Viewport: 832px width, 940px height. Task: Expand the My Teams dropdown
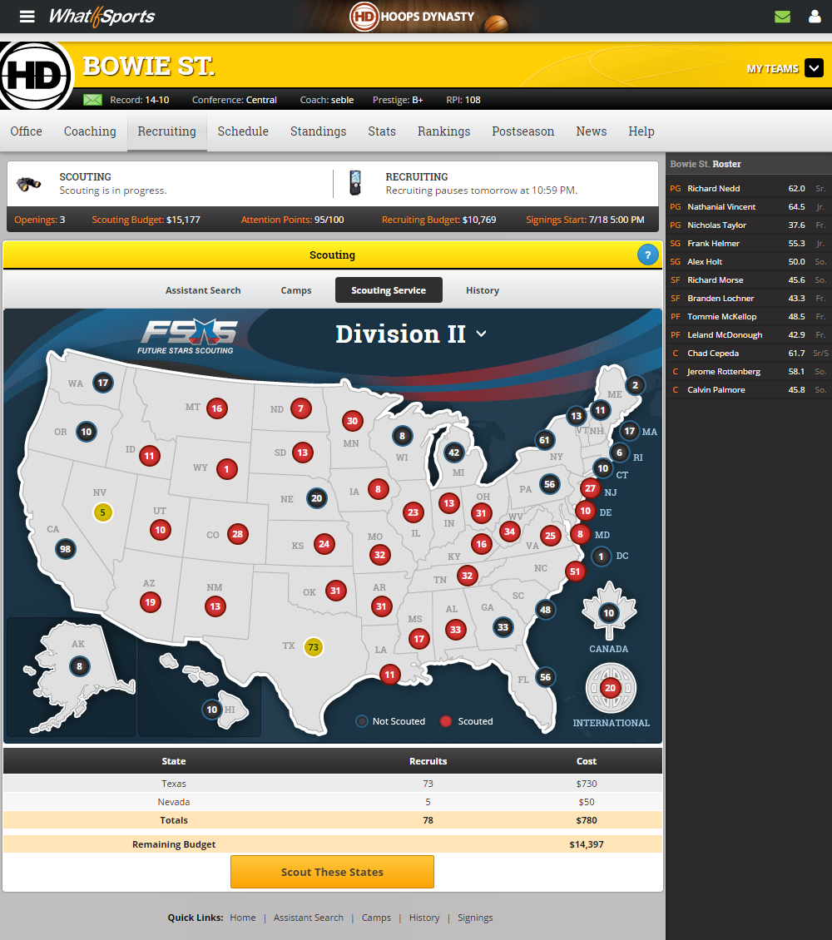(813, 69)
